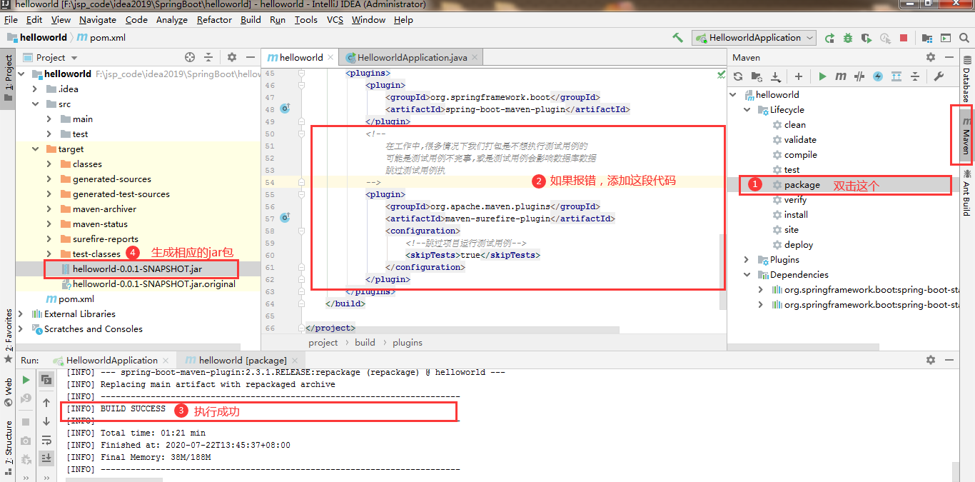This screenshot has width=975, height=482.
Task: Click the build breadcrumb below the editor
Action: coord(365,343)
